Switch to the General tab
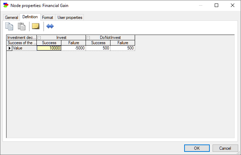 [12, 18]
